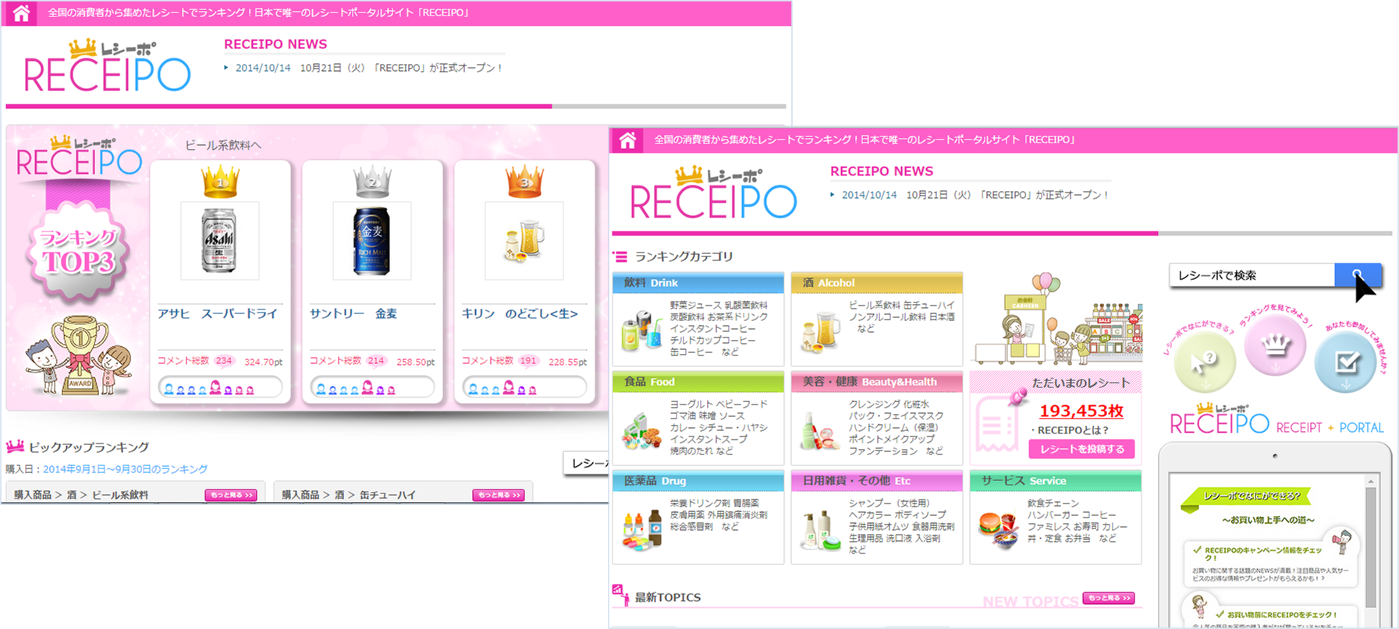1399x629 pixels.
Task: Click the ピックアップランキング heading
Action: [89, 447]
